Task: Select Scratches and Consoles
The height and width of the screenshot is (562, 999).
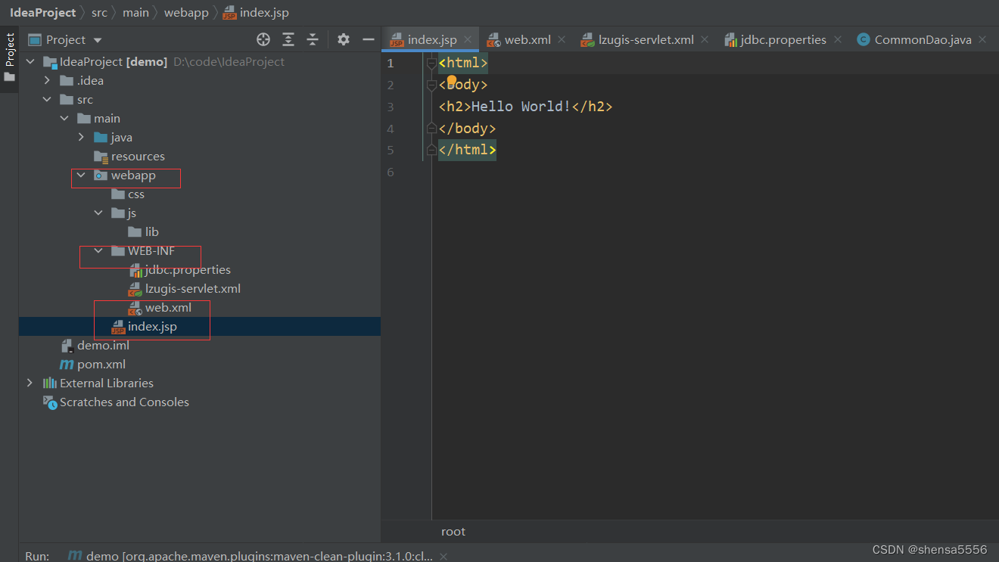Action: click(x=124, y=402)
